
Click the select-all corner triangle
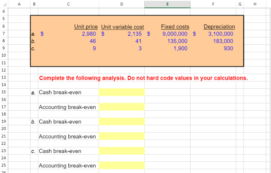(4, 4)
